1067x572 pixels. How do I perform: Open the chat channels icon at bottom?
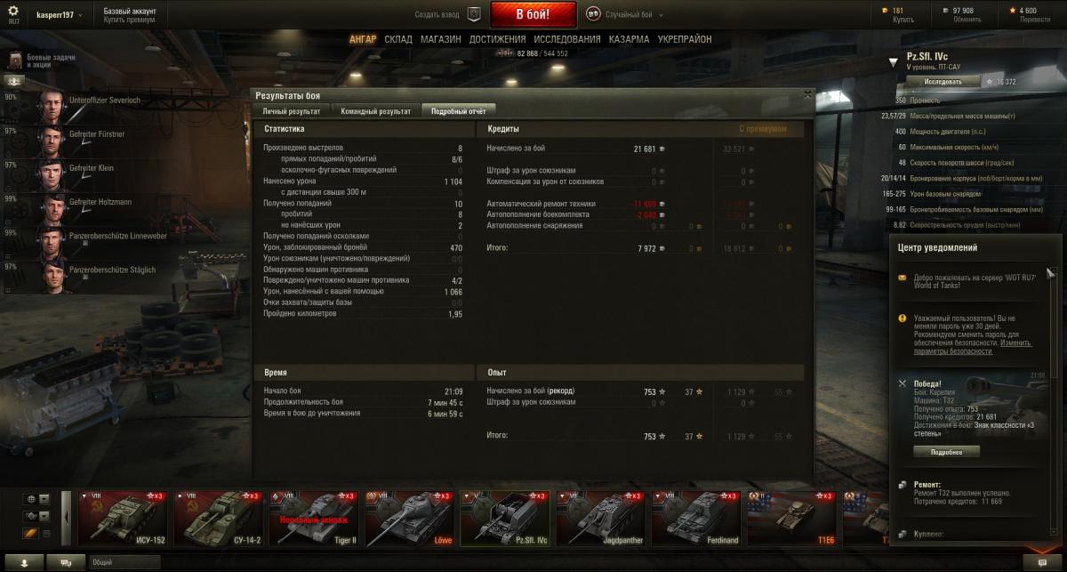[x=65, y=562]
